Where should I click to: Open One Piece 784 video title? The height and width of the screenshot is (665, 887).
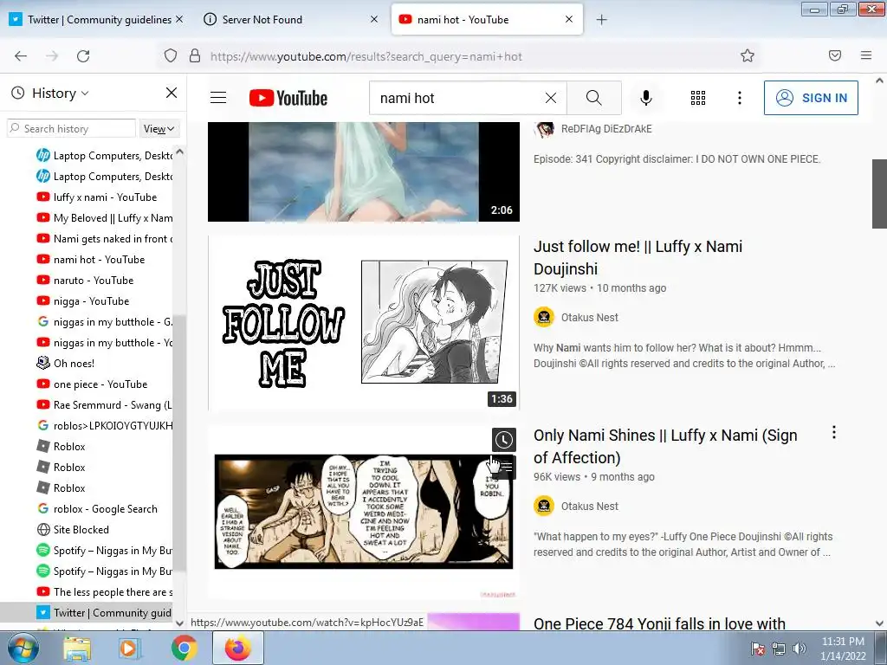point(659,623)
